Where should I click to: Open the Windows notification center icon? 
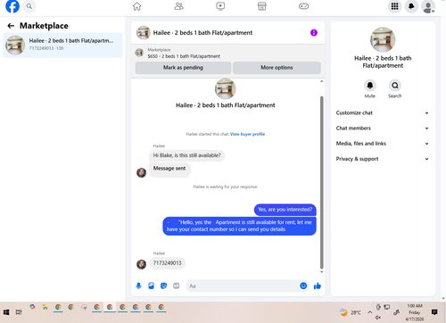434,312
